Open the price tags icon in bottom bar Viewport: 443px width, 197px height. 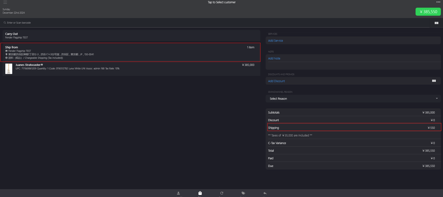point(243,193)
